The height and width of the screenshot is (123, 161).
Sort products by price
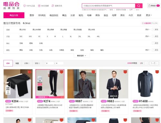tap(27, 63)
